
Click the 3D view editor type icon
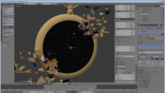tap(3, 84)
